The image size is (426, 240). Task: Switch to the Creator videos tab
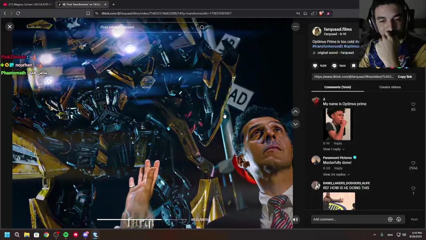click(x=390, y=87)
